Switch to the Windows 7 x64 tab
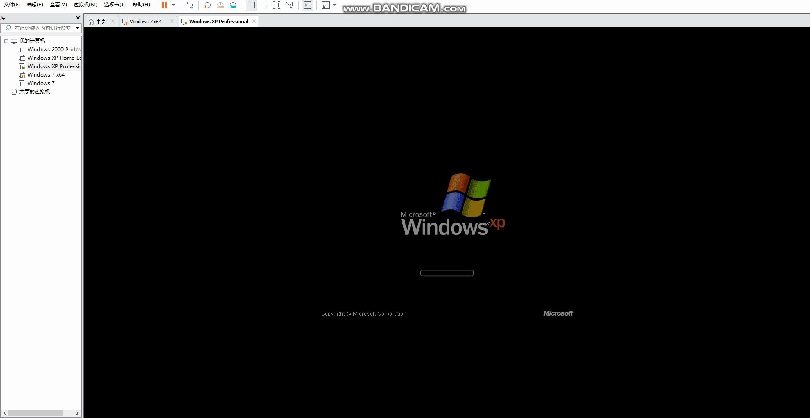The height and width of the screenshot is (418, 810). click(146, 21)
